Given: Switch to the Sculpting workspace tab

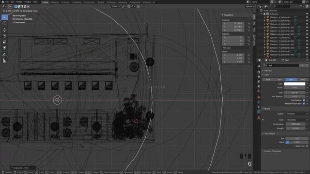Looking at the screenshot, I should (65, 2).
